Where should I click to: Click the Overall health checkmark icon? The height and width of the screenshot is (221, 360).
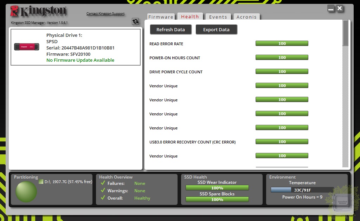(x=103, y=198)
